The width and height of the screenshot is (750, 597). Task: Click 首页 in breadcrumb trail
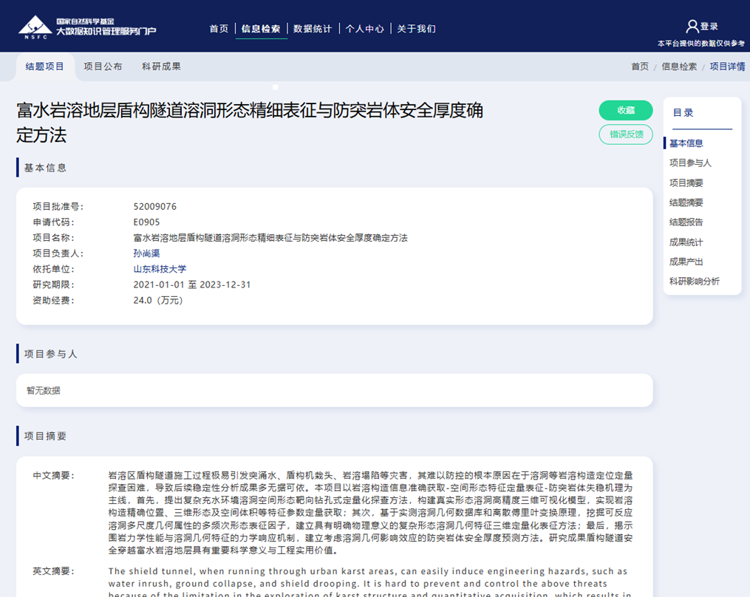tap(640, 66)
